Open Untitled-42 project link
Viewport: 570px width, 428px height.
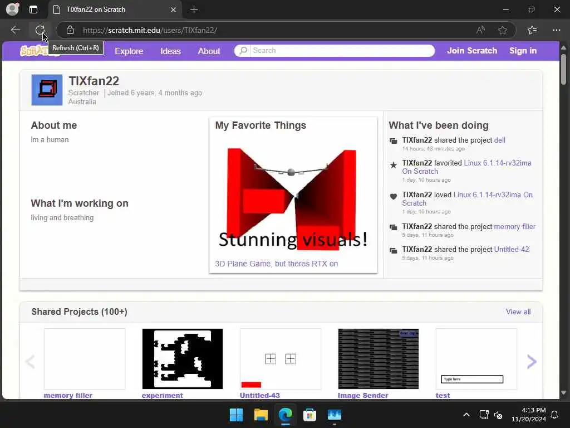point(512,249)
